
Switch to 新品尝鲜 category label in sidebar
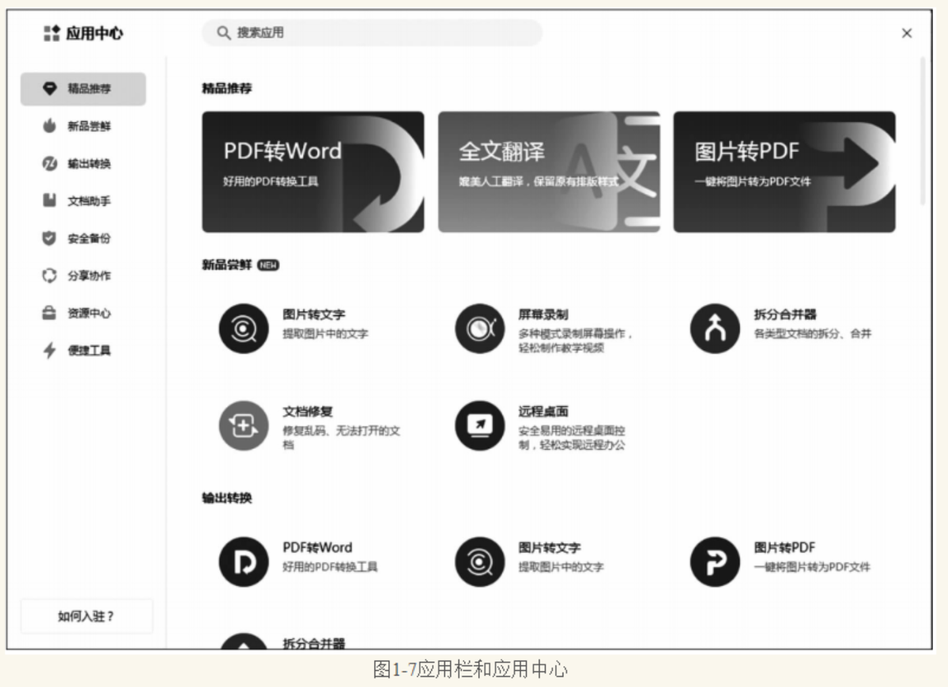click(x=89, y=126)
